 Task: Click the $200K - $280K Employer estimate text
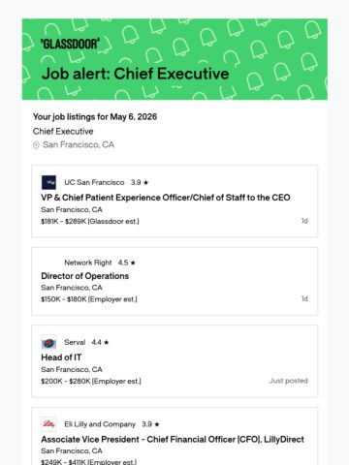[x=91, y=382]
